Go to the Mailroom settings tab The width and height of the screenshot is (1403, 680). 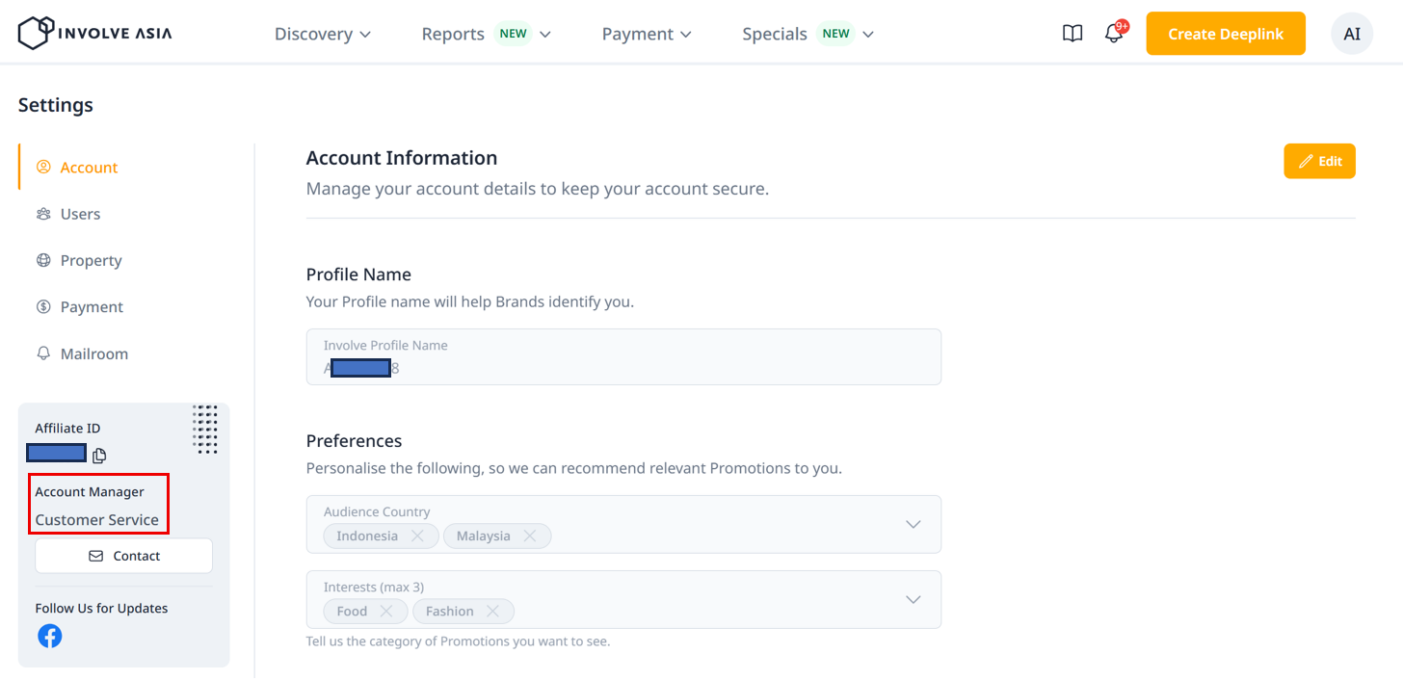(93, 353)
